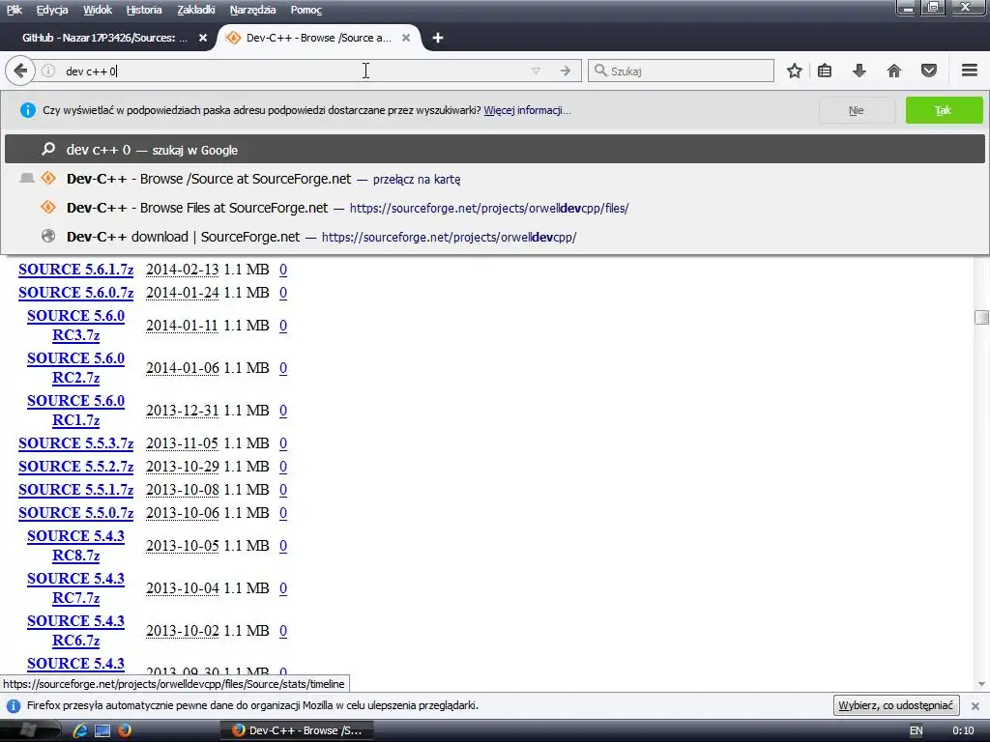
Task: Open the address bar history dropdown arrow
Action: coord(536,71)
